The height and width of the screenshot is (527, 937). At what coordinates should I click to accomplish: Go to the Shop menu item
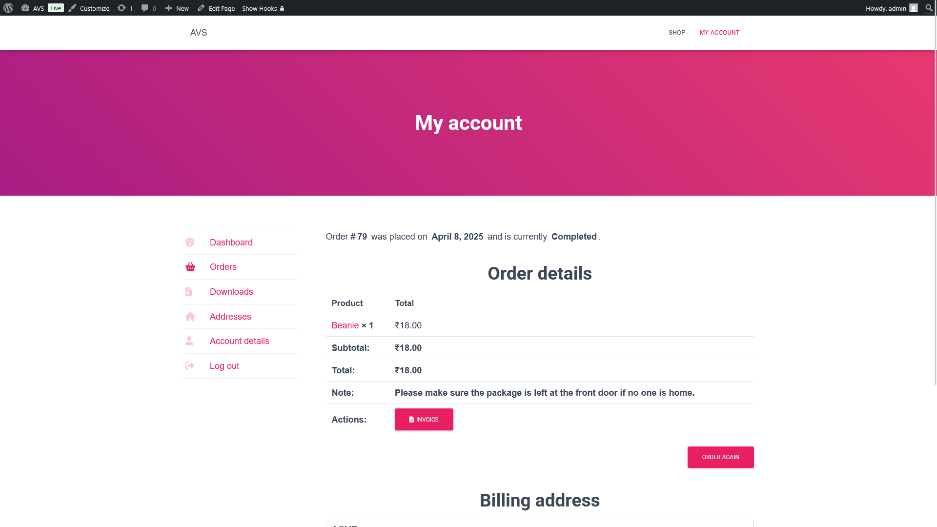tap(676, 33)
